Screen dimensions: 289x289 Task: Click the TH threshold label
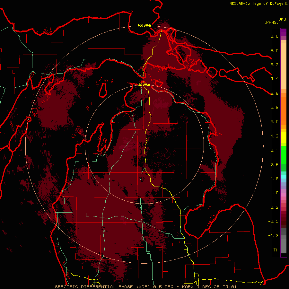pos(276,250)
